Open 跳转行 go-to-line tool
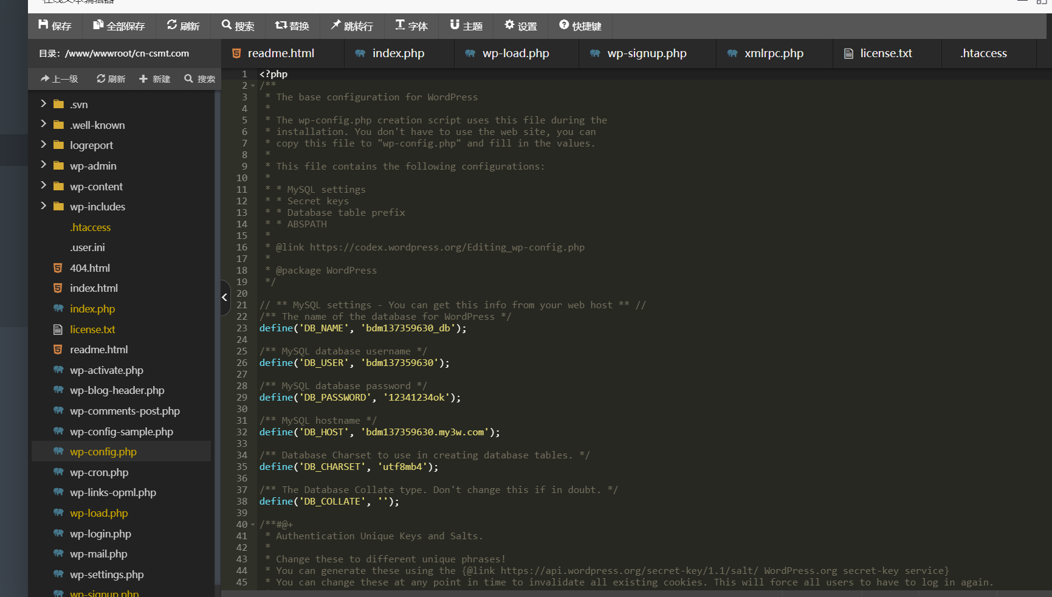 click(x=351, y=26)
